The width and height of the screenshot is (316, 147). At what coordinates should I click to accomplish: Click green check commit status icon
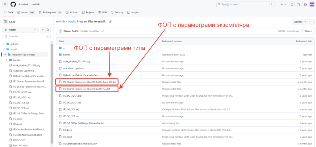pyautogui.click(x=103, y=31)
